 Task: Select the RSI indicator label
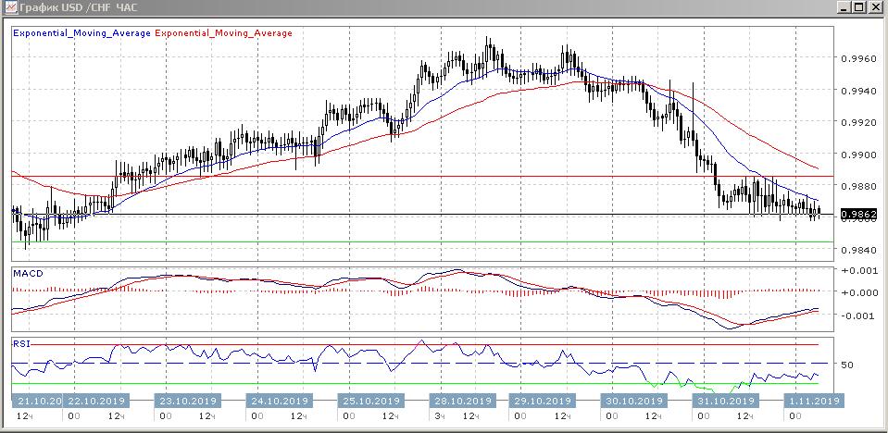[x=20, y=343]
